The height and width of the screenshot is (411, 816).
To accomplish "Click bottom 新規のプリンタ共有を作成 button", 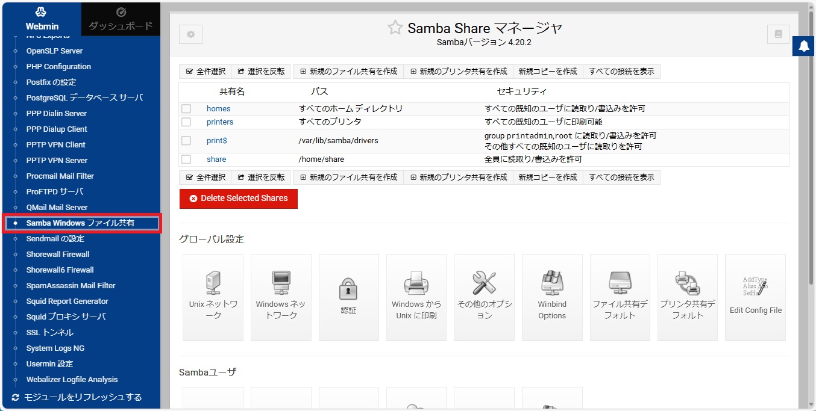I will (x=458, y=178).
